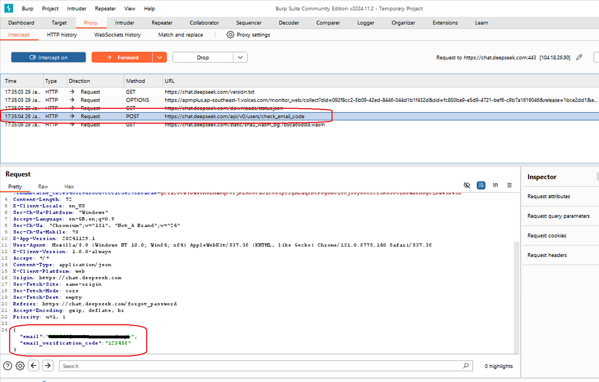599x382 pixels.
Task: Click the 0 highlights label
Action: coord(499,366)
